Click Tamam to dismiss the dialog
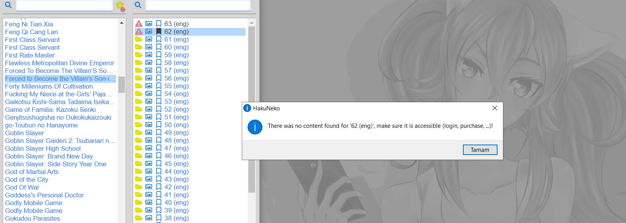Screen dimensions: 626x223 click(480, 150)
